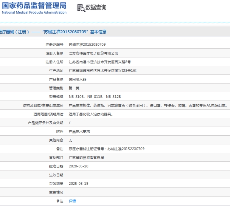Click the 审批部门 row label

pos(56,158)
